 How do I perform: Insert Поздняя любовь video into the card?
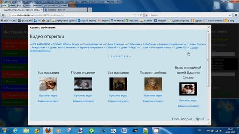pos(153,101)
